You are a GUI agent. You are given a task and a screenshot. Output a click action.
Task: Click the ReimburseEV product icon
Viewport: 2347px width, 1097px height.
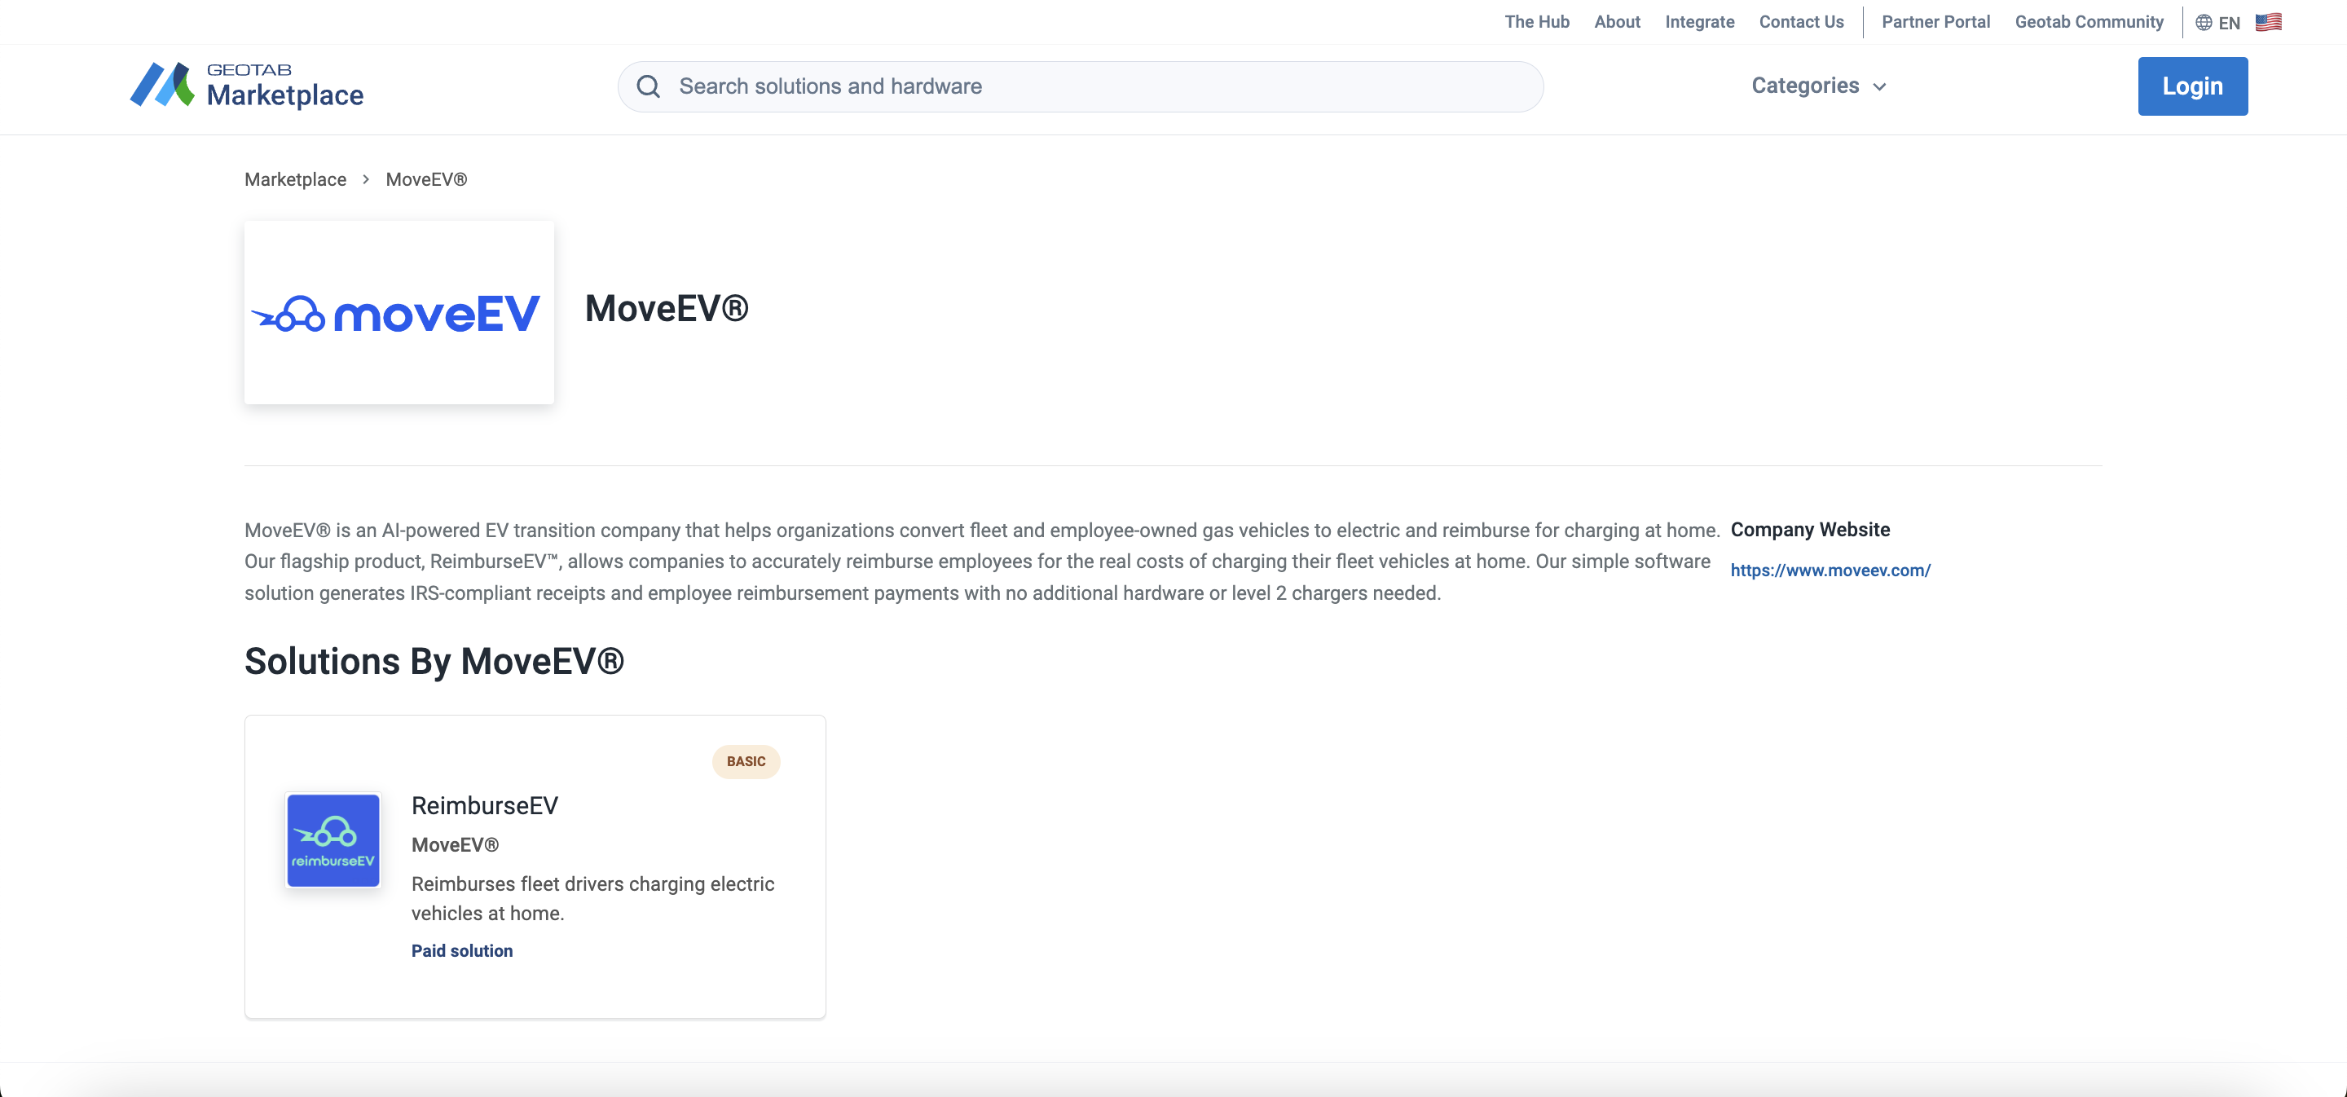(332, 839)
